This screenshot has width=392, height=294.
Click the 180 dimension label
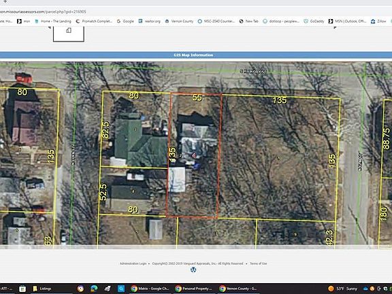click(x=384, y=214)
